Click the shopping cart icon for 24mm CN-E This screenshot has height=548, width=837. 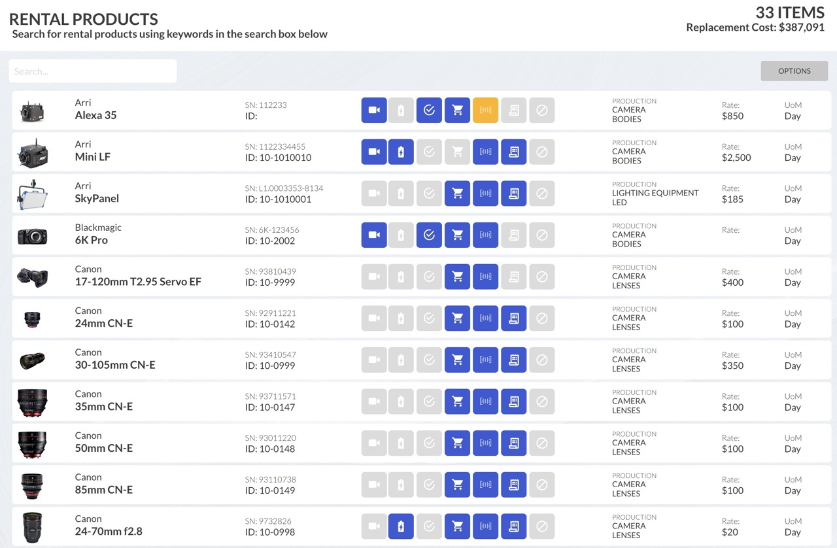pos(458,318)
